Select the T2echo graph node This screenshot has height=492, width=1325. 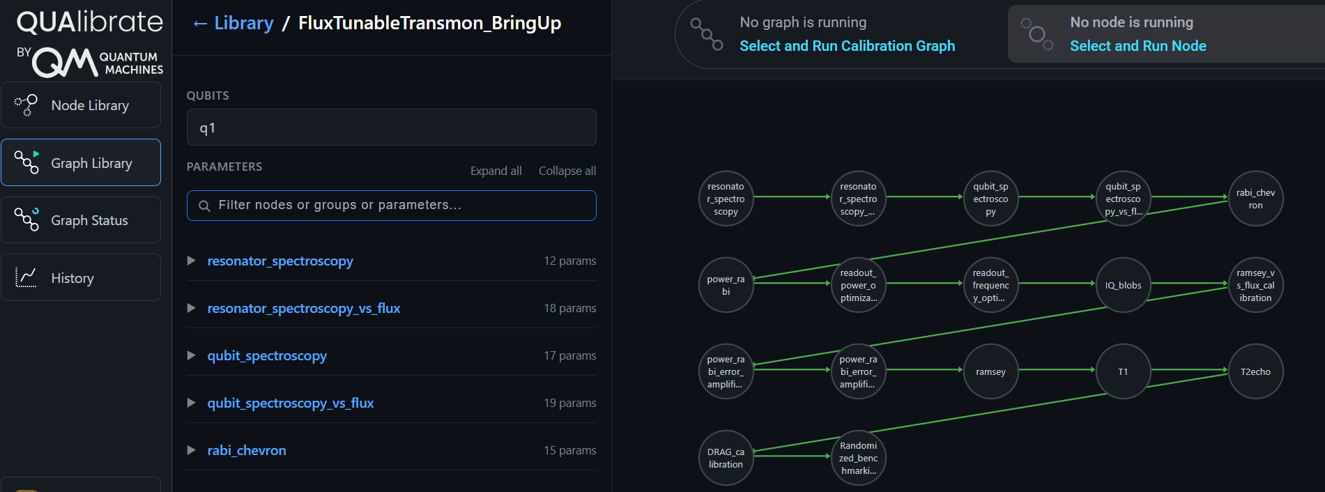point(1255,371)
